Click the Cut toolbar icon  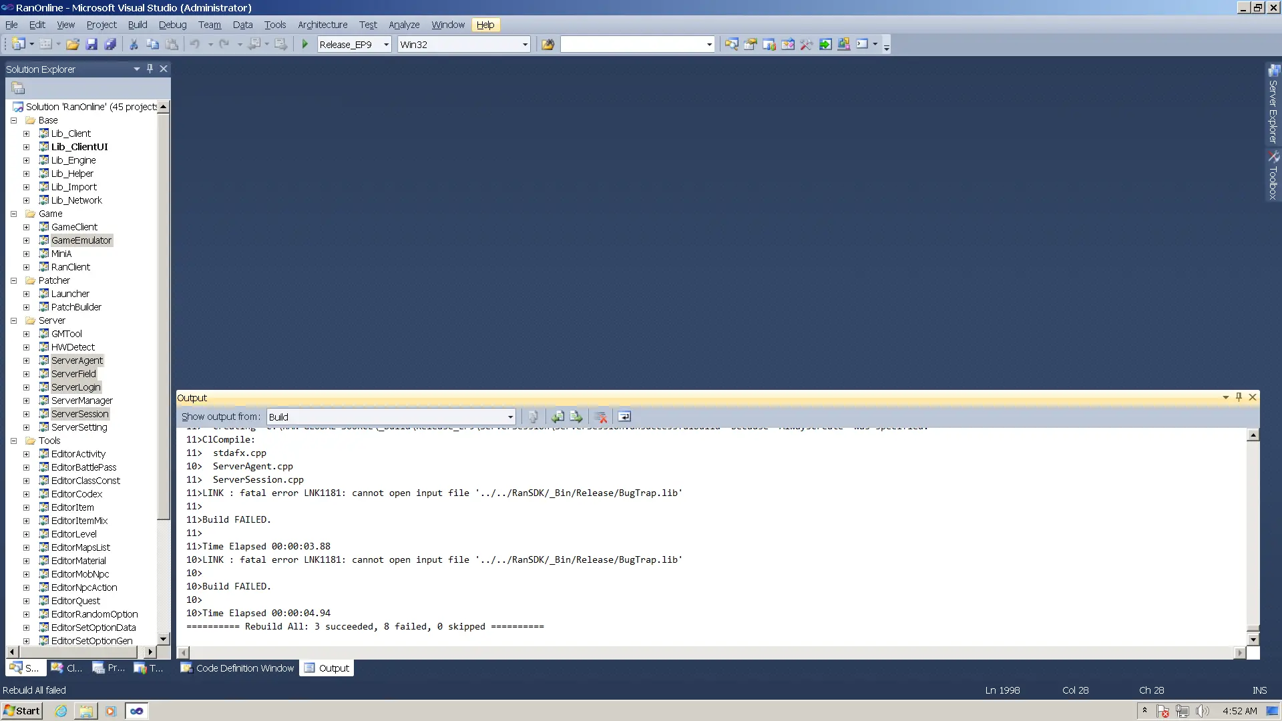tap(134, 44)
